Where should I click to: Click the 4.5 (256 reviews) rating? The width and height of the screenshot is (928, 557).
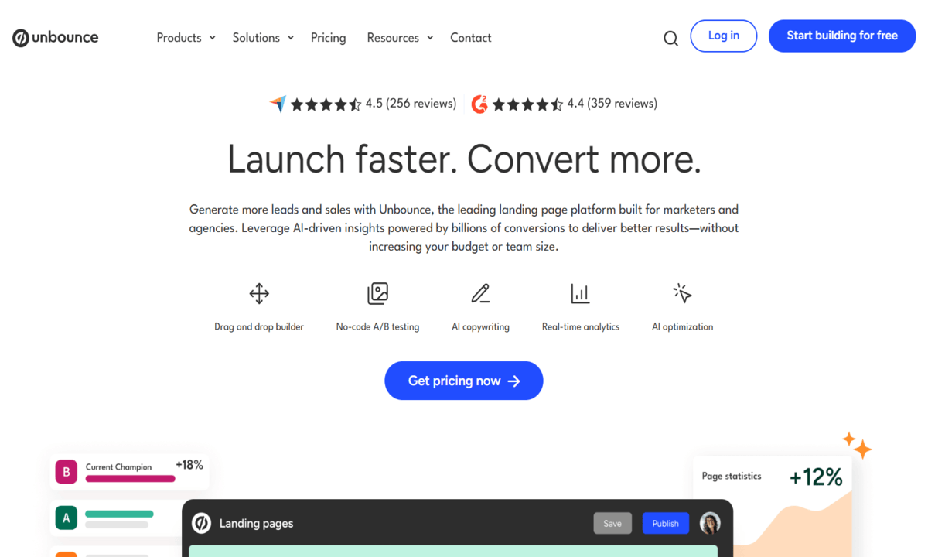pos(411,104)
